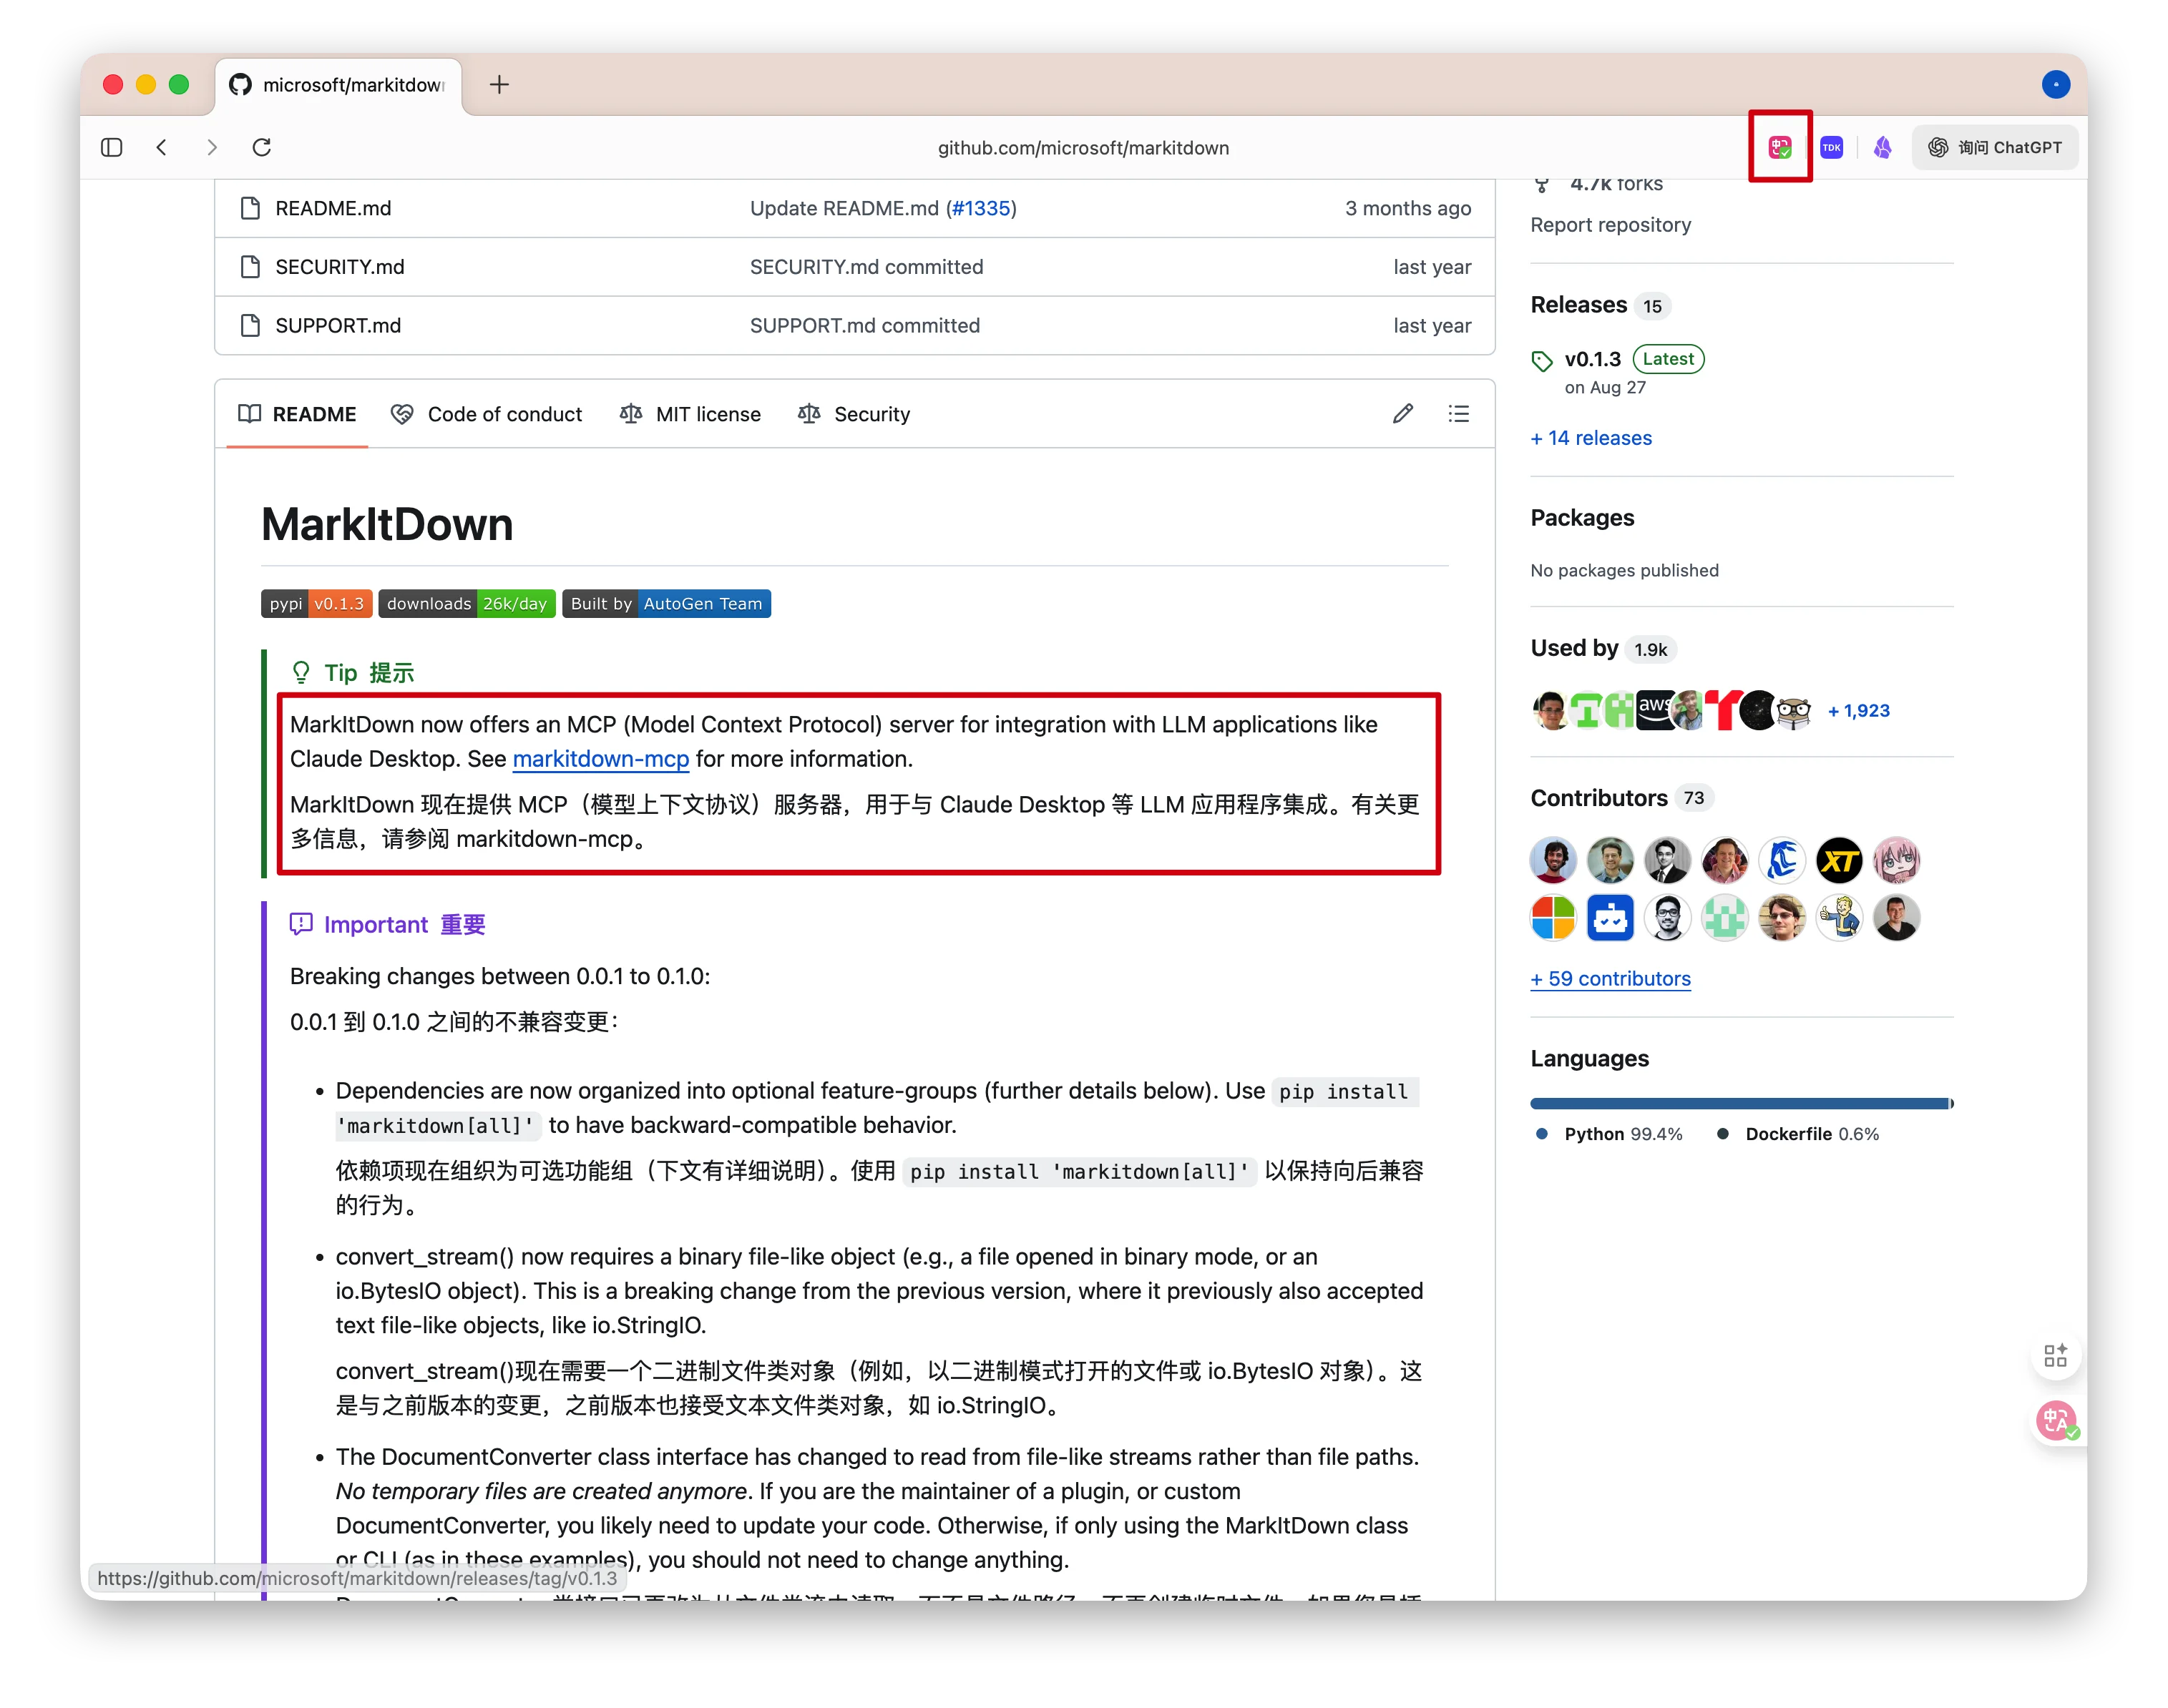Toggle the browser sidebar panel
Image resolution: width=2168 pixels, height=1708 pixels.
(x=111, y=147)
